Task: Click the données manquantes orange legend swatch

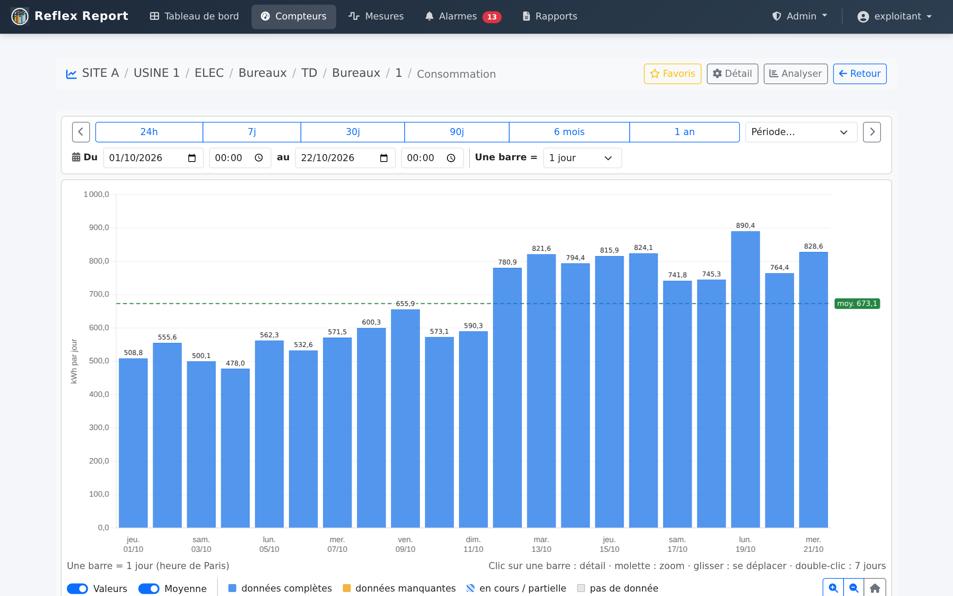Action: click(347, 588)
